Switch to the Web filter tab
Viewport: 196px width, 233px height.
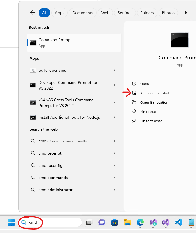point(105,13)
